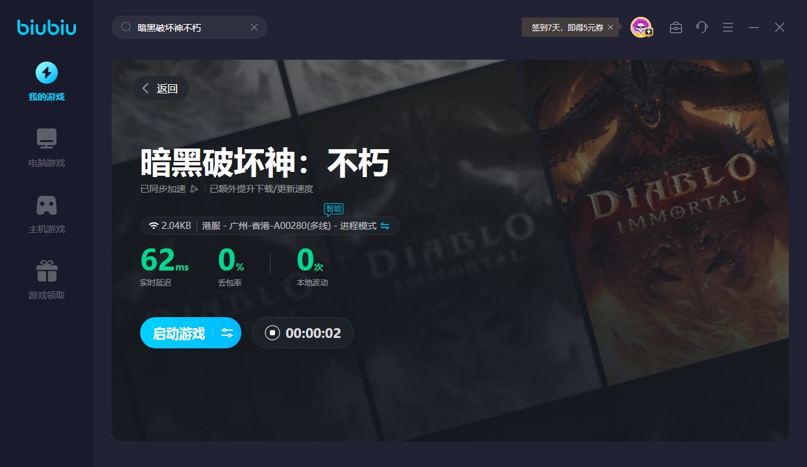Dismiss the 签到7天 coupon tooltip
Image resolution: width=807 pixels, height=467 pixels.
pyautogui.click(x=610, y=27)
